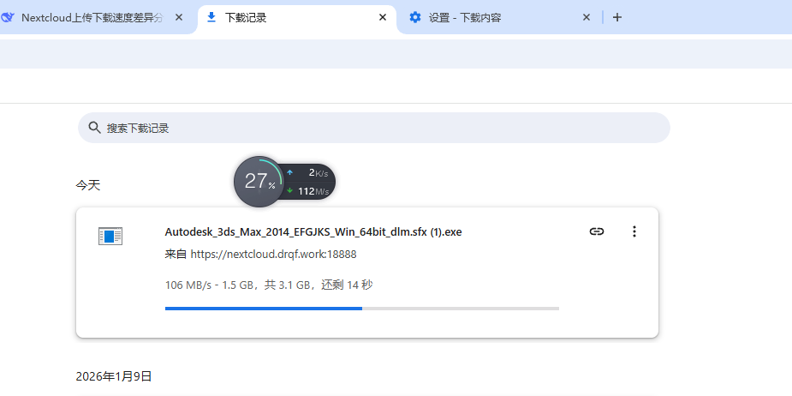Open a new browser tab
The height and width of the screenshot is (396, 792).
(616, 18)
